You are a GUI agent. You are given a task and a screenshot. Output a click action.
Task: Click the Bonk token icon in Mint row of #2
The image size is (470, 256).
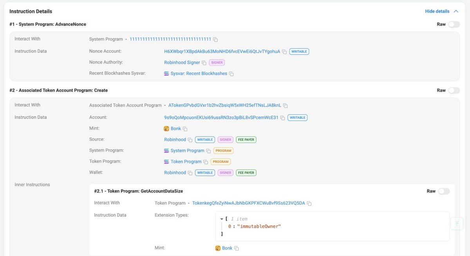pyautogui.click(x=166, y=128)
